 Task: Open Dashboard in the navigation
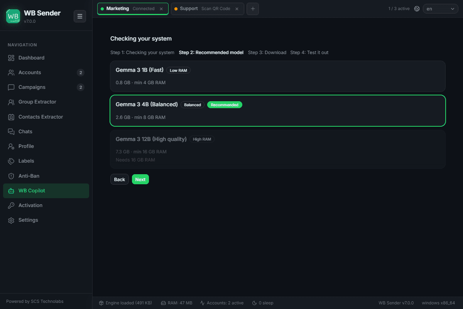coord(46,58)
